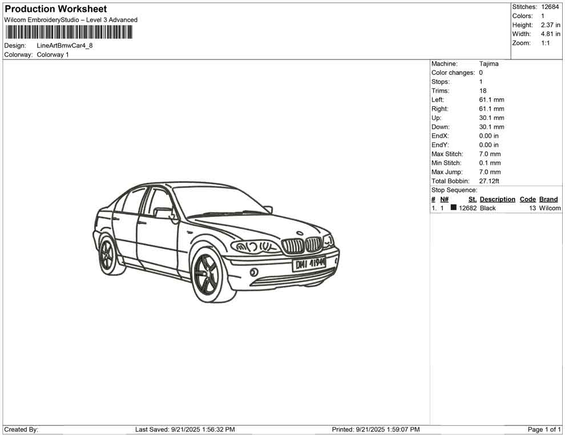Click the Brand column header
Viewport: 565px width, 435px height.
[x=548, y=199]
